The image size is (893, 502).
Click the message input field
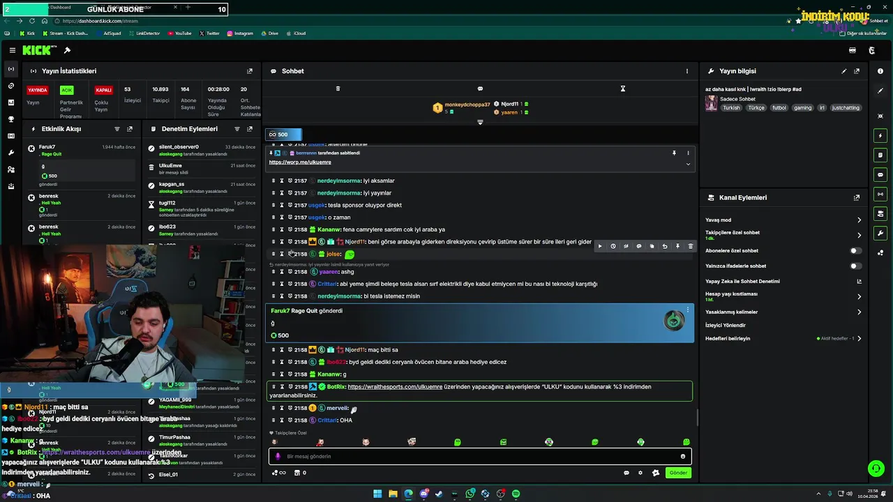(x=480, y=457)
